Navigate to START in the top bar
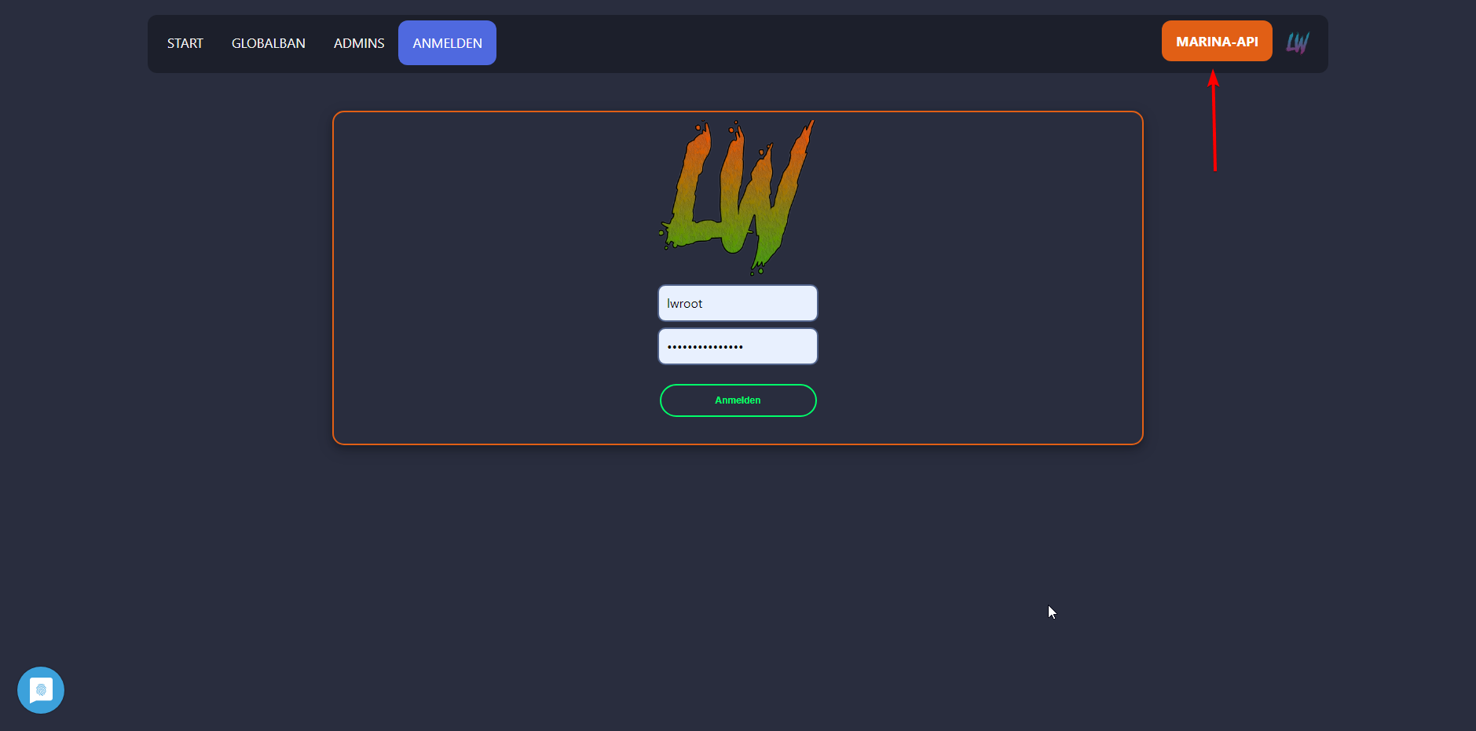This screenshot has width=1476, height=731. pyautogui.click(x=185, y=43)
